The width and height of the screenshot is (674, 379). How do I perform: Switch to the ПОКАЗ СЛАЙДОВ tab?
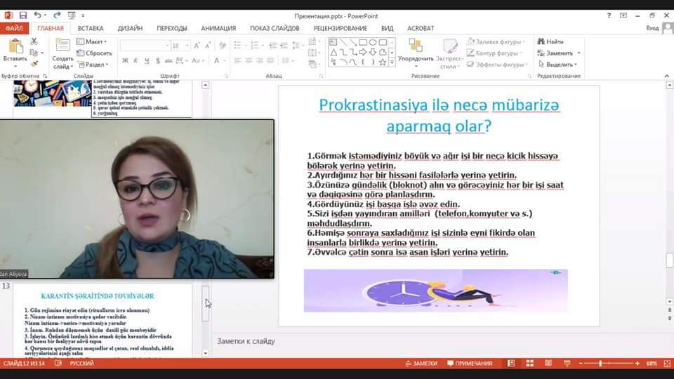coord(275,28)
